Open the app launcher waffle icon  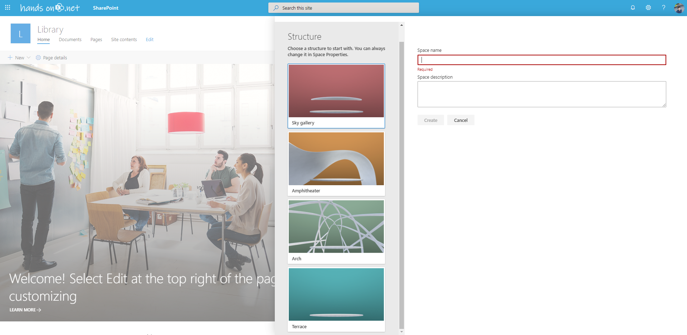point(8,8)
